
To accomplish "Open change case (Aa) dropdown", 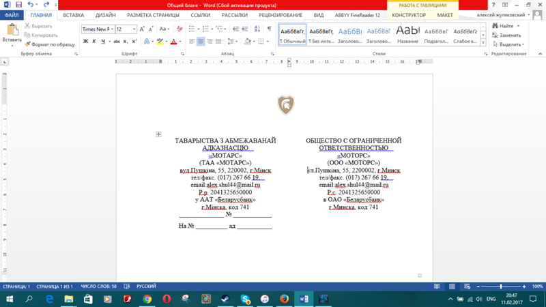I will [x=164, y=29].
